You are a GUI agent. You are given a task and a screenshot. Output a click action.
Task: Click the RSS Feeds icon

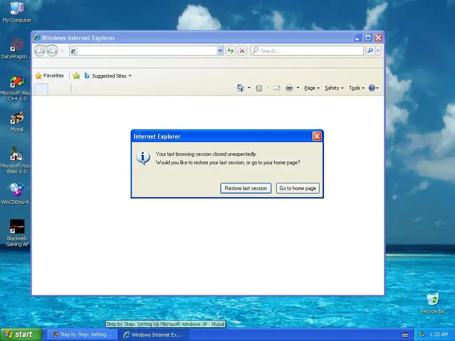pyautogui.click(x=259, y=88)
